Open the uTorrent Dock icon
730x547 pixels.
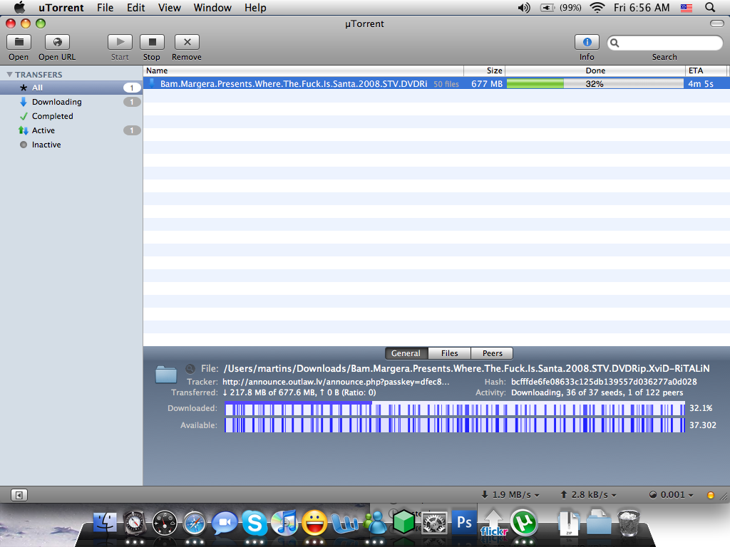click(524, 522)
